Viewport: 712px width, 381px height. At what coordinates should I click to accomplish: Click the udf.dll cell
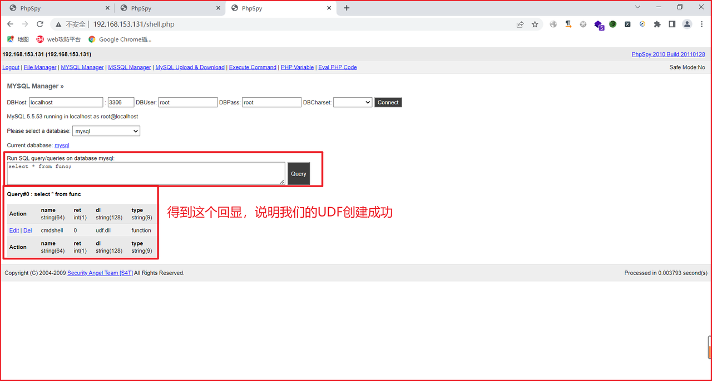(x=103, y=230)
